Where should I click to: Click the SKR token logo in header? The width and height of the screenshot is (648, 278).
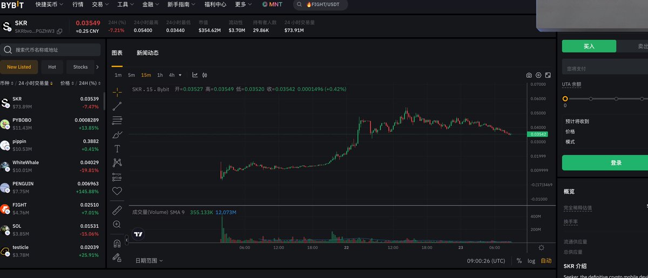7,26
